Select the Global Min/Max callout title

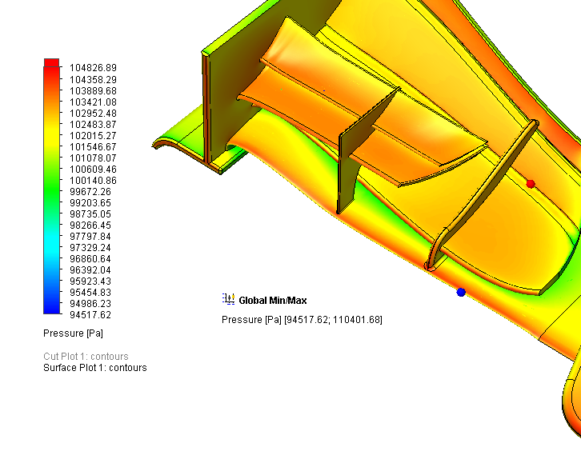(272, 301)
